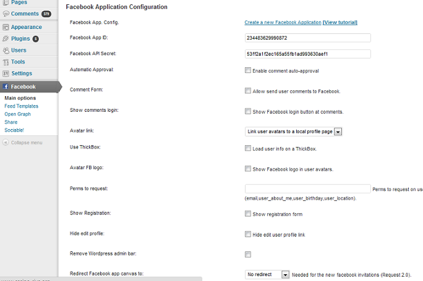Click the Perms to request input field
This screenshot has height=281, width=423.
[308, 188]
